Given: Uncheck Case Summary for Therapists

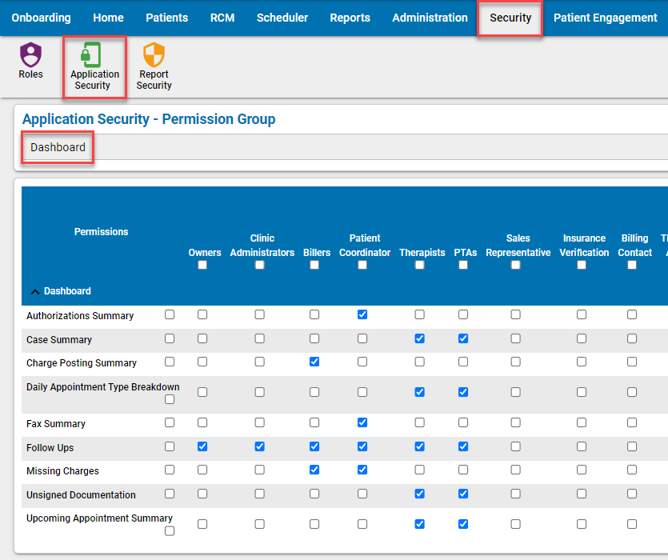Looking at the screenshot, I should point(419,338).
